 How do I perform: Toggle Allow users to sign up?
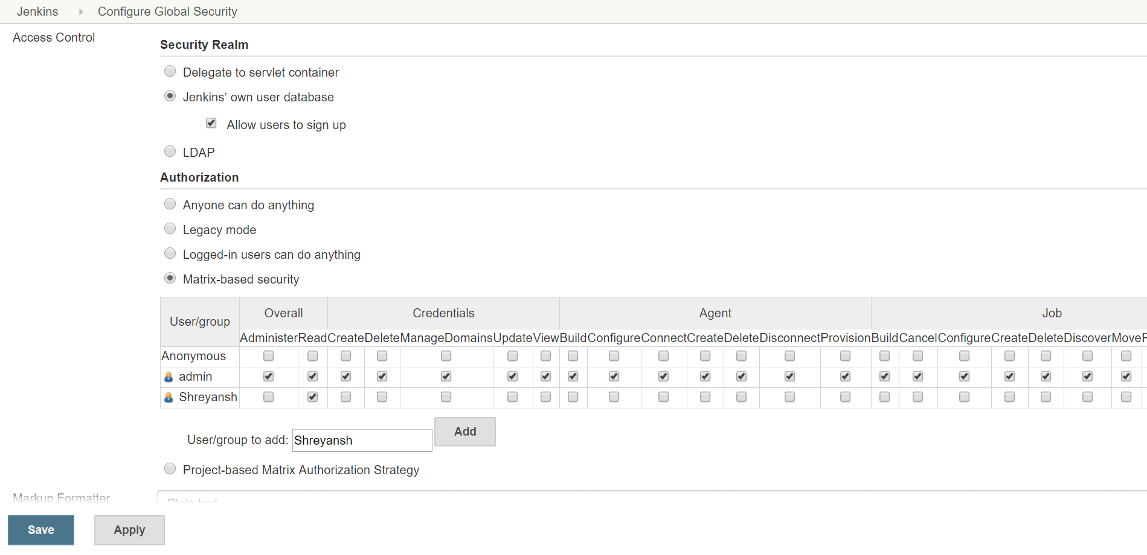211,123
